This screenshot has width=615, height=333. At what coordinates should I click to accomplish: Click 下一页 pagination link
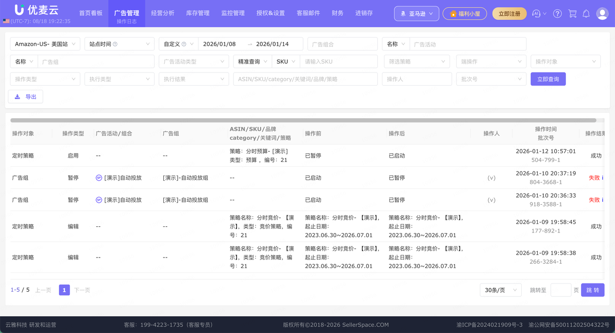pos(82,290)
